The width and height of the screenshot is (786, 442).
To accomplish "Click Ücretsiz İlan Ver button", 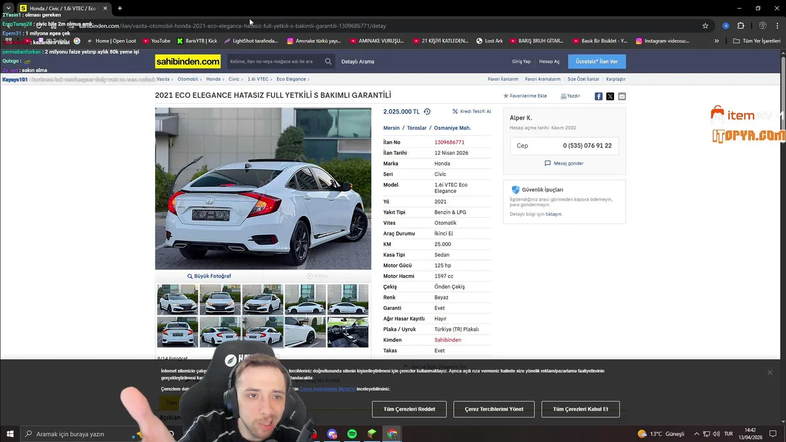I will 597,61.
